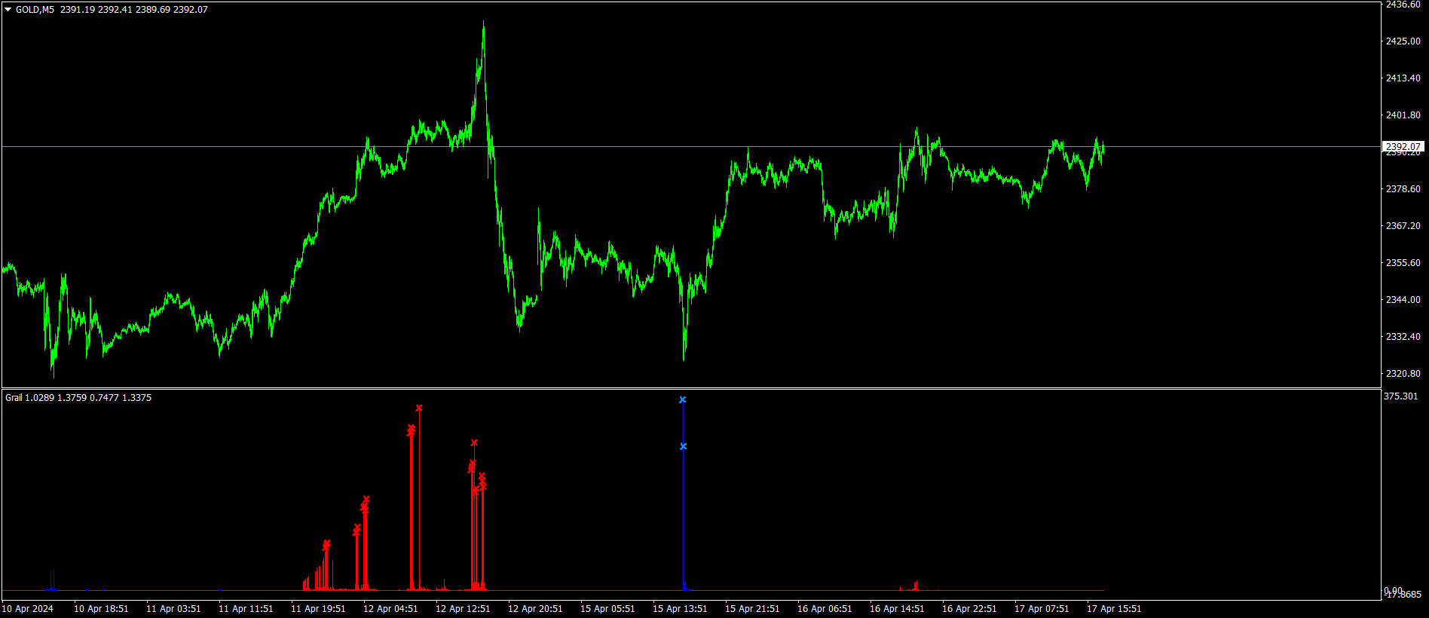Screen dimensions: 1429x618
Task: Click the 12 Apr 12:51 time label
Action: pos(463,609)
